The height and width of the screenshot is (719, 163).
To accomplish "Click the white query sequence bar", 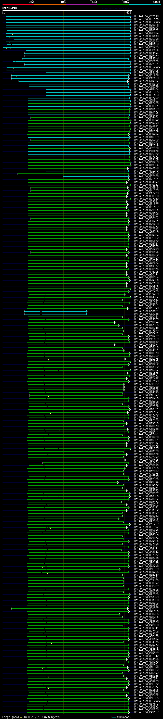I will point(67,10).
